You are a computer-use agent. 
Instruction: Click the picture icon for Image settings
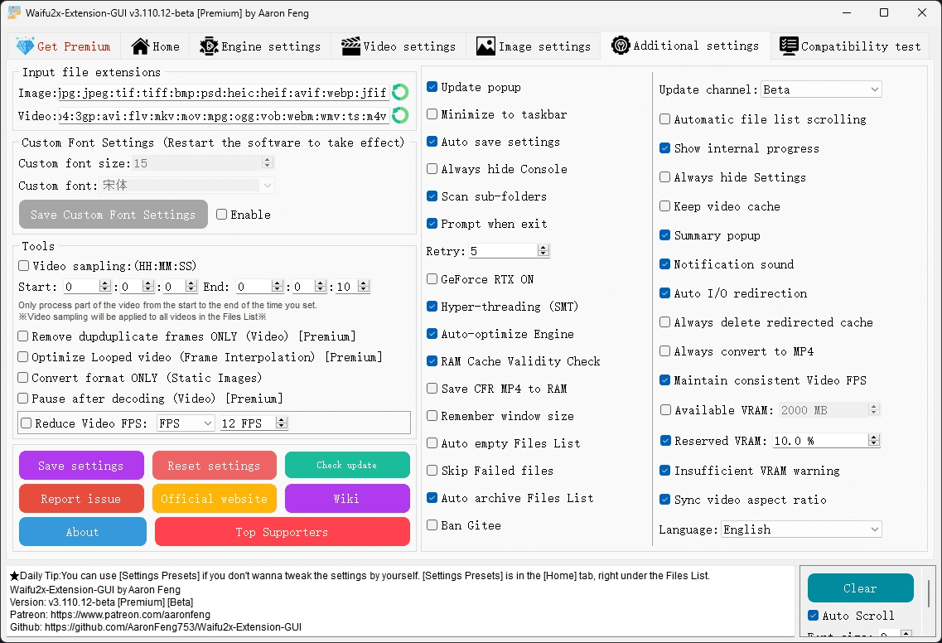(x=485, y=46)
